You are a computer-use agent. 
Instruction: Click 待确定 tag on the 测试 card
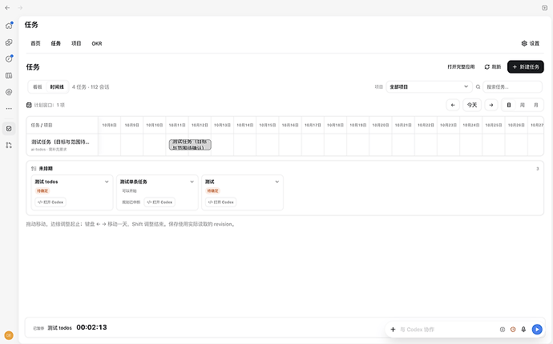pos(212,191)
